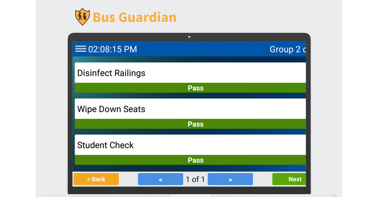Open the Disinfect Railings checklist item
The image size is (378, 197).
click(190, 73)
